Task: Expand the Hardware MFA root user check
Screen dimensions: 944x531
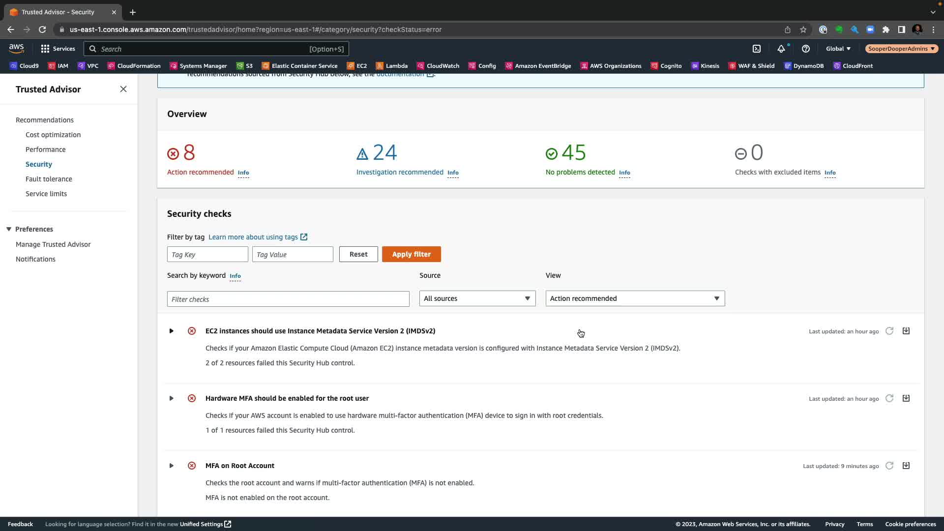Action: [x=171, y=398]
